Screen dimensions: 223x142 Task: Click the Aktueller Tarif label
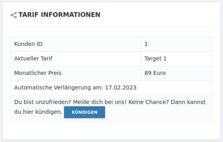point(33,58)
